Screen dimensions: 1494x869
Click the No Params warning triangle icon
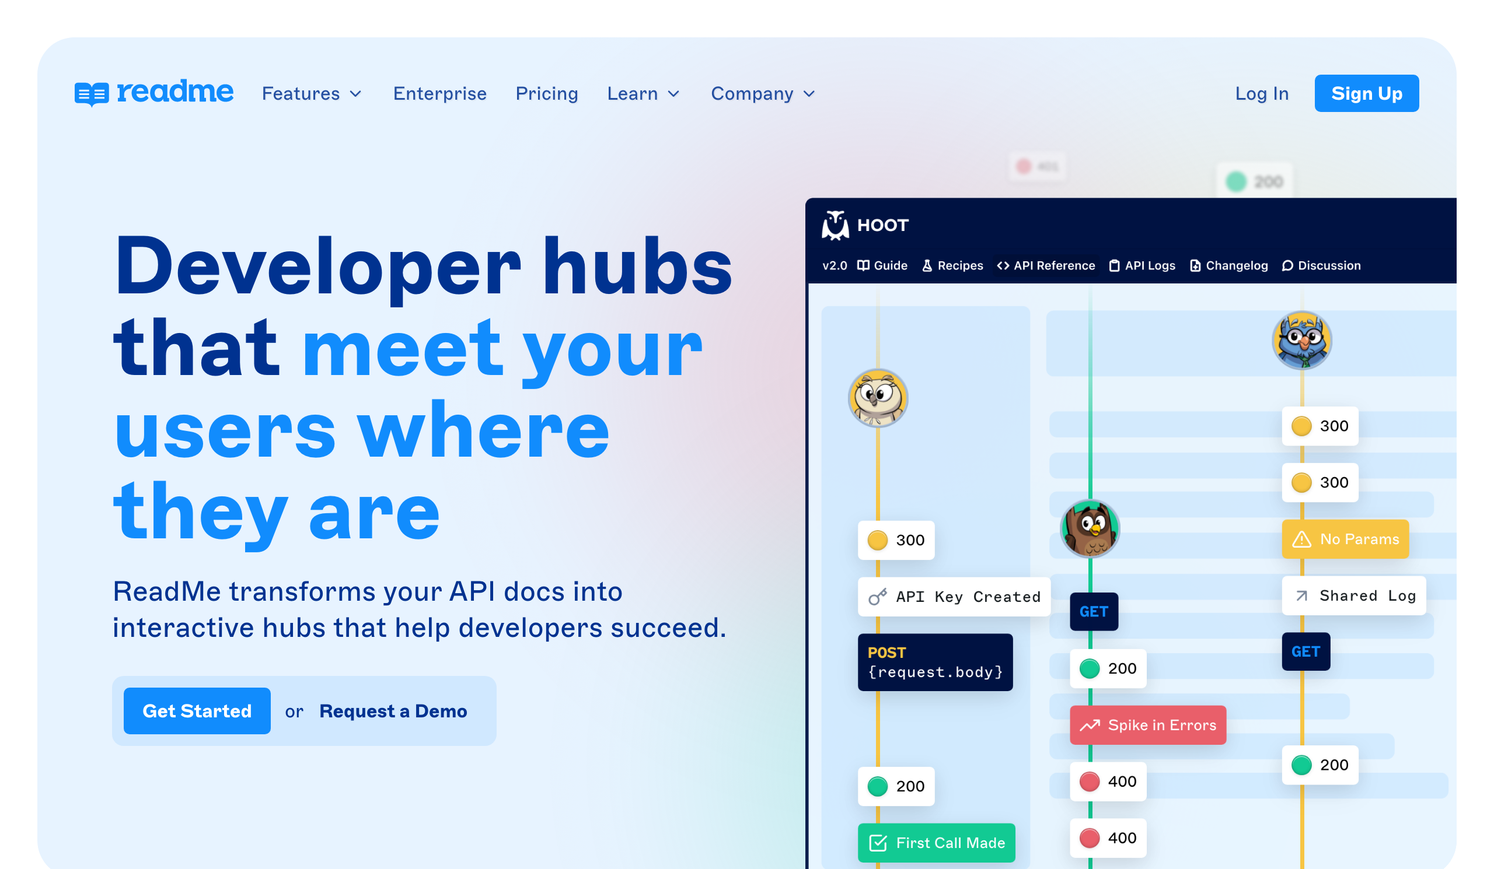pyautogui.click(x=1301, y=539)
